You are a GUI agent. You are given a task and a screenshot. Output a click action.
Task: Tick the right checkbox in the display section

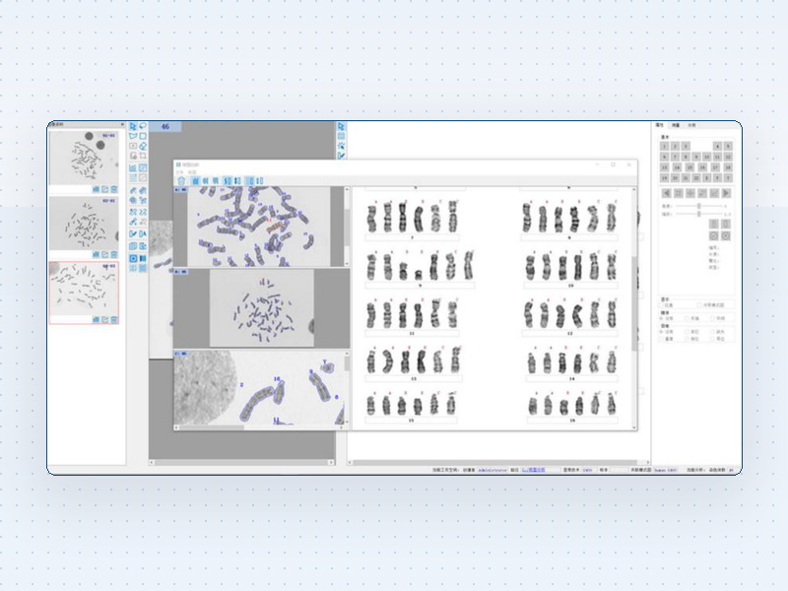point(699,305)
